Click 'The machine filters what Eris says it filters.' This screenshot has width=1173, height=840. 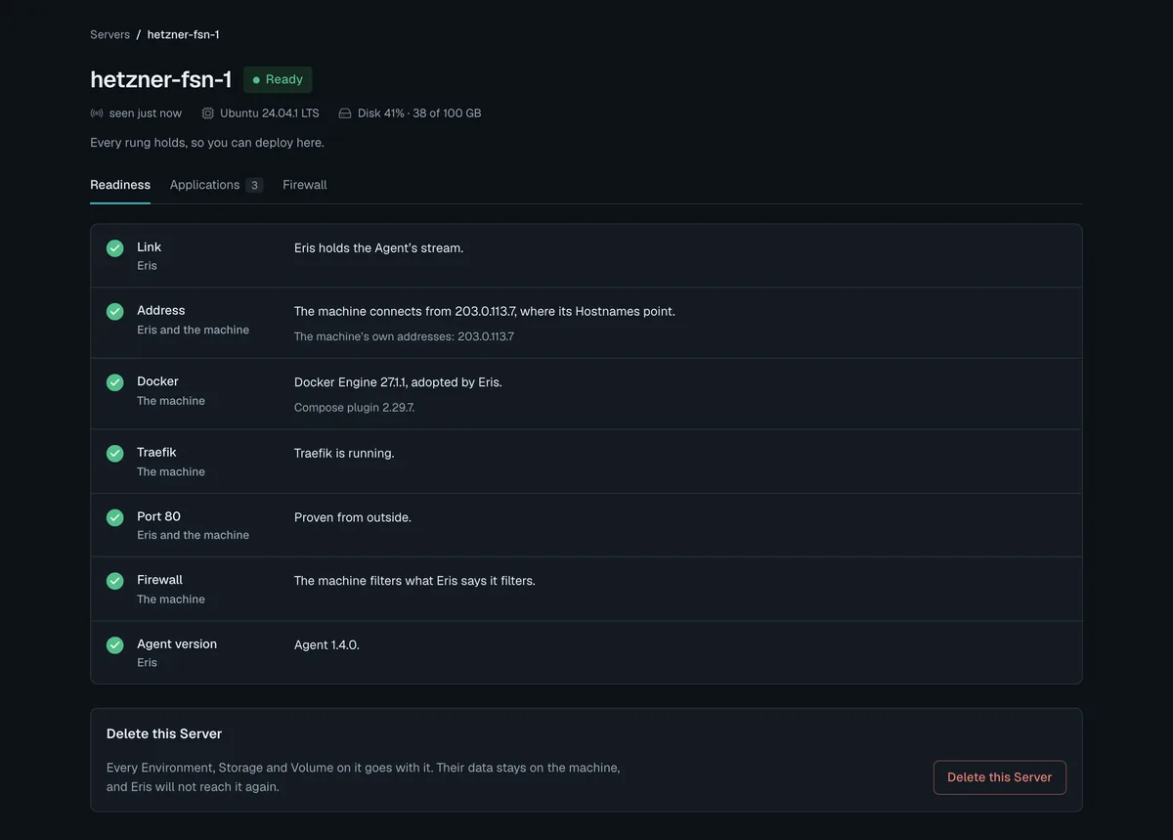point(414,581)
